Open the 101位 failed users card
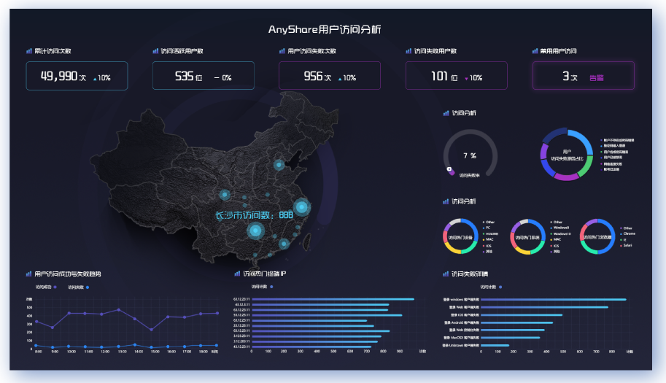The width and height of the screenshot is (666, 383). point(457,76)
